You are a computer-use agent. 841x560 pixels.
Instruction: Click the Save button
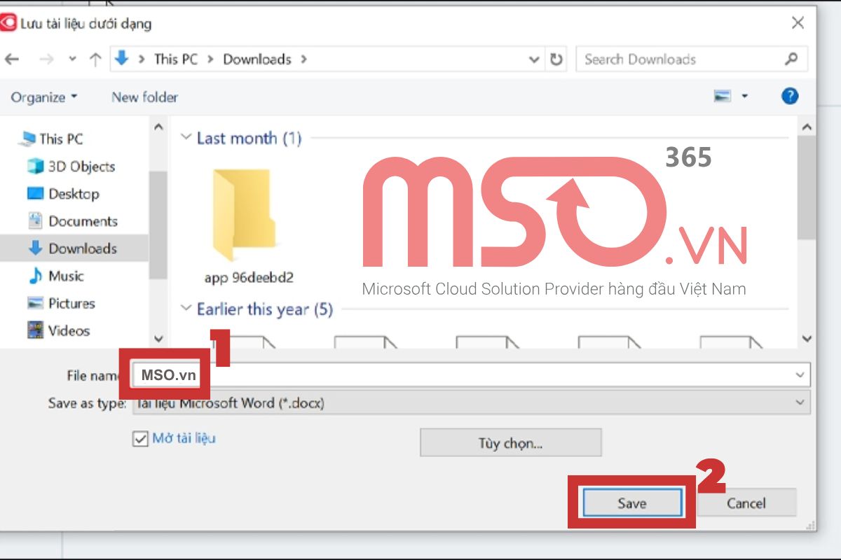point(631,503)
